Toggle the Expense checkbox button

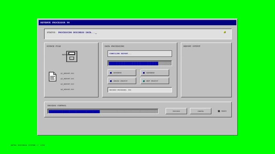[155, 73]
